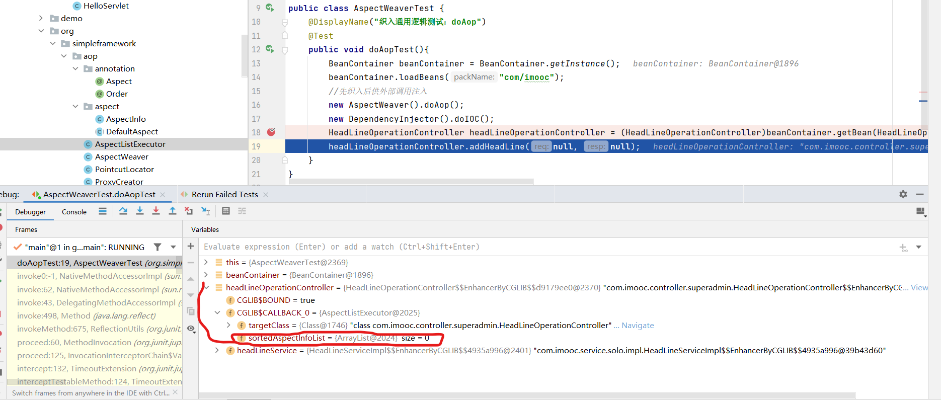The width and height of the screenshot is (941, 400).
Task: Click the Drop Frame icon
Action: coord(189,211)
